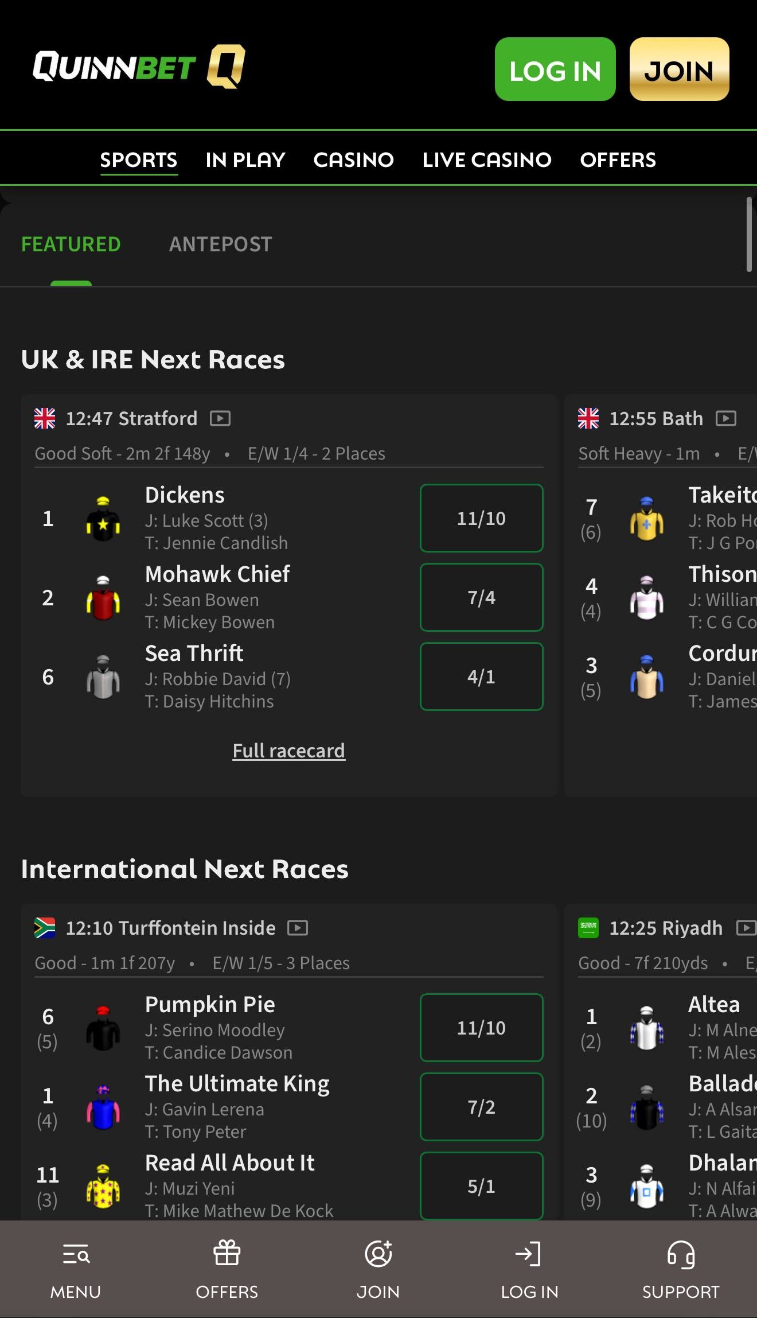Play live stream for 12:55 Bath

pyautogui.click(x=726, y=418)
